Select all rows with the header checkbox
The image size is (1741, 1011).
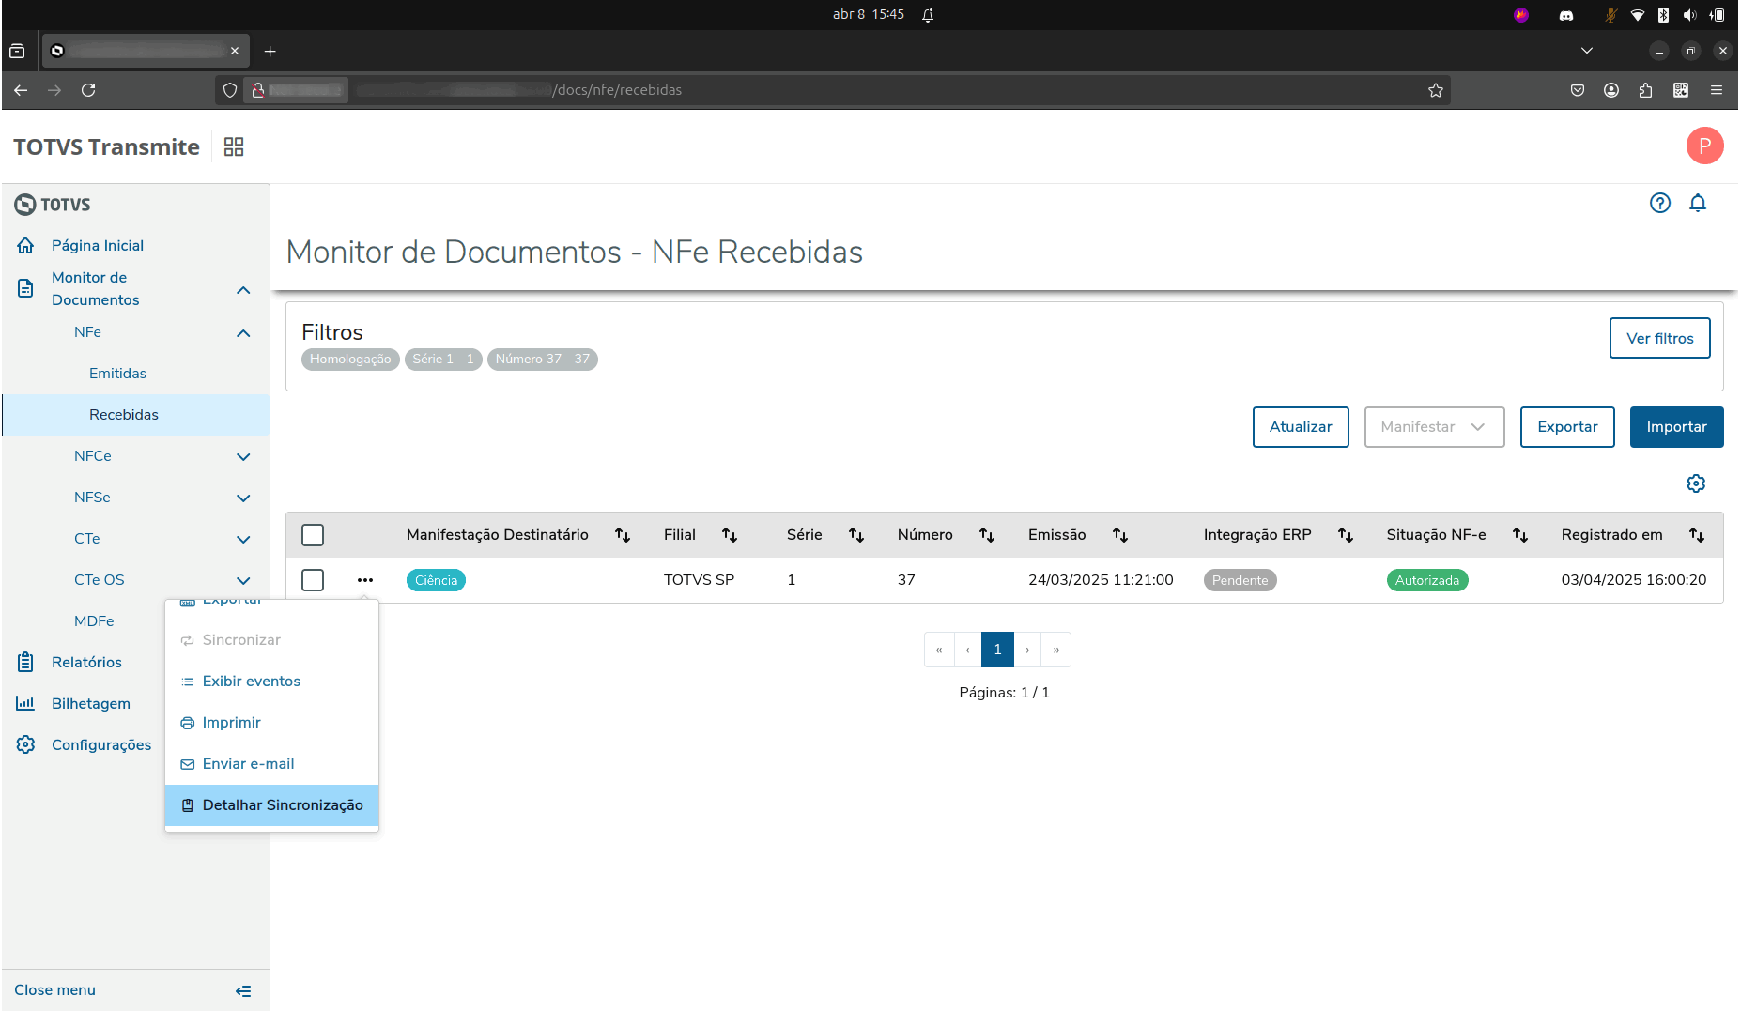coord(313,535)
